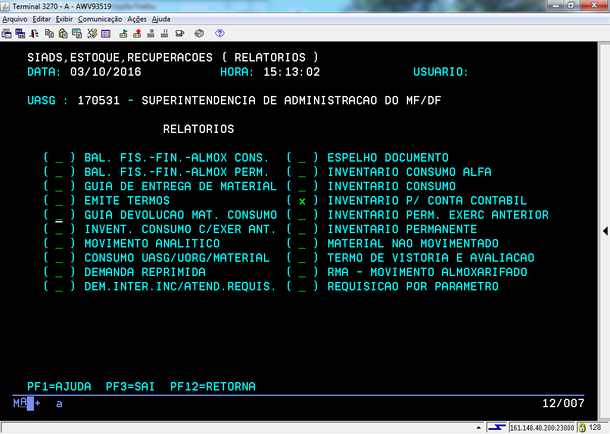The image size is (610, 434).
Task: Open the Exibir menu
Action: click(64, 19)
